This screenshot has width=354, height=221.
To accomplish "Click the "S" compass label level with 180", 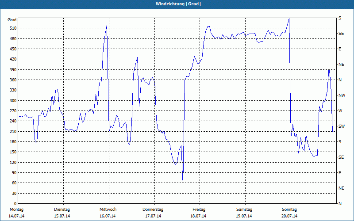I will click(340, 142).
